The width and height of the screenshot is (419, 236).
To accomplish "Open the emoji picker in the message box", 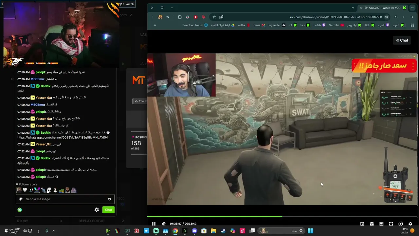I will tap(109, 199).
